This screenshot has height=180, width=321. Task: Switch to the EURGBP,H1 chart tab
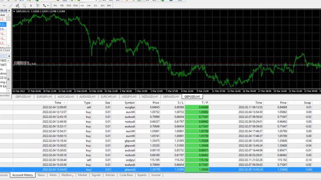(45, 96)
